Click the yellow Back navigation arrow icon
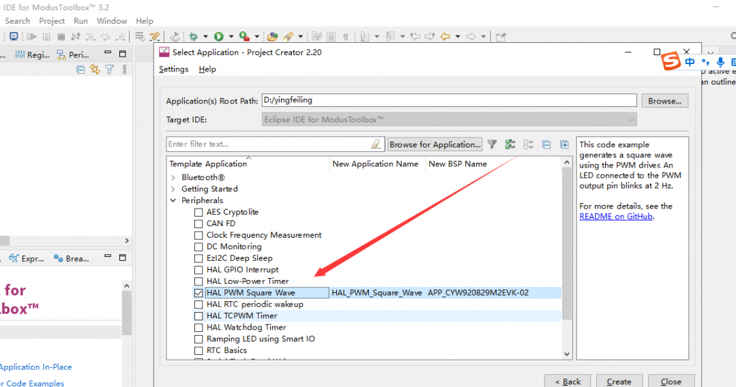 click(445, 37)
